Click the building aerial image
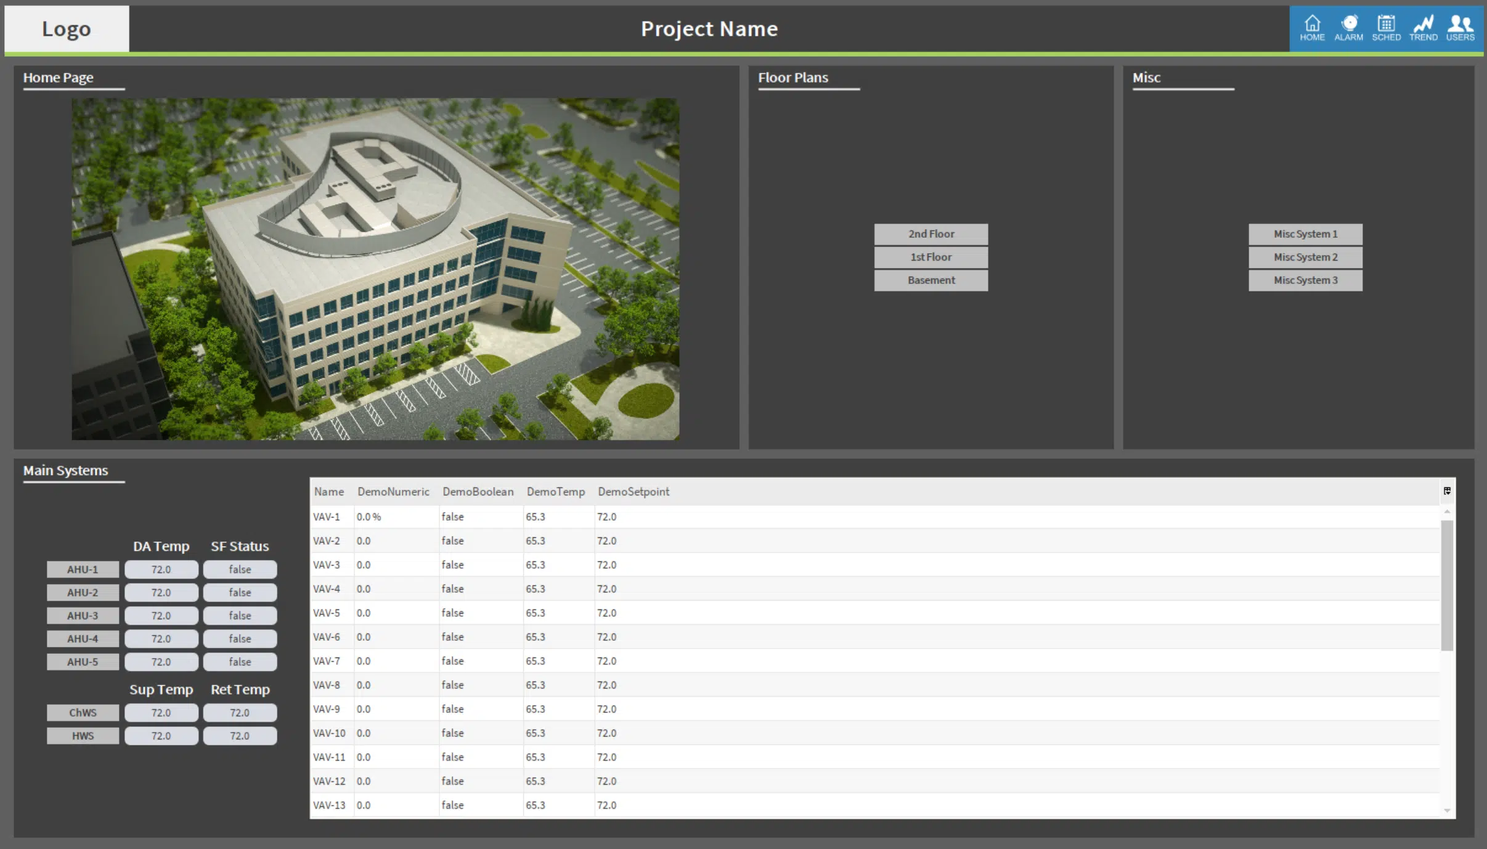This screenshot has width=1487, height=849. point(375,269)
